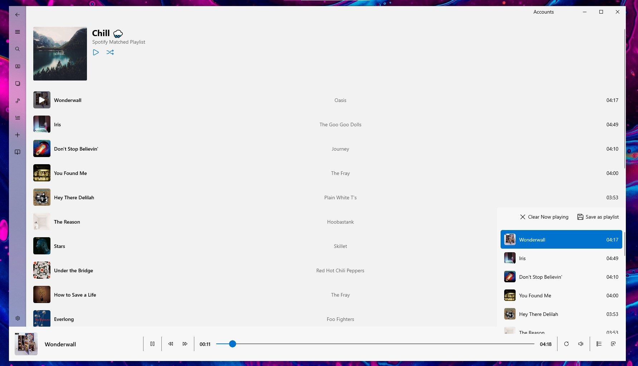Click the Spotify Matched Playlist subtitle
The height and width of the screenshot is (366, 638).
tap(118, 42)
